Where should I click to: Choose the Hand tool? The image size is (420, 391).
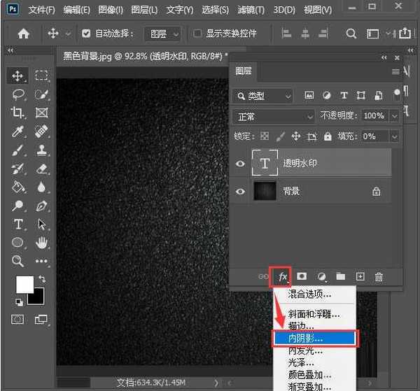point(41,243)
